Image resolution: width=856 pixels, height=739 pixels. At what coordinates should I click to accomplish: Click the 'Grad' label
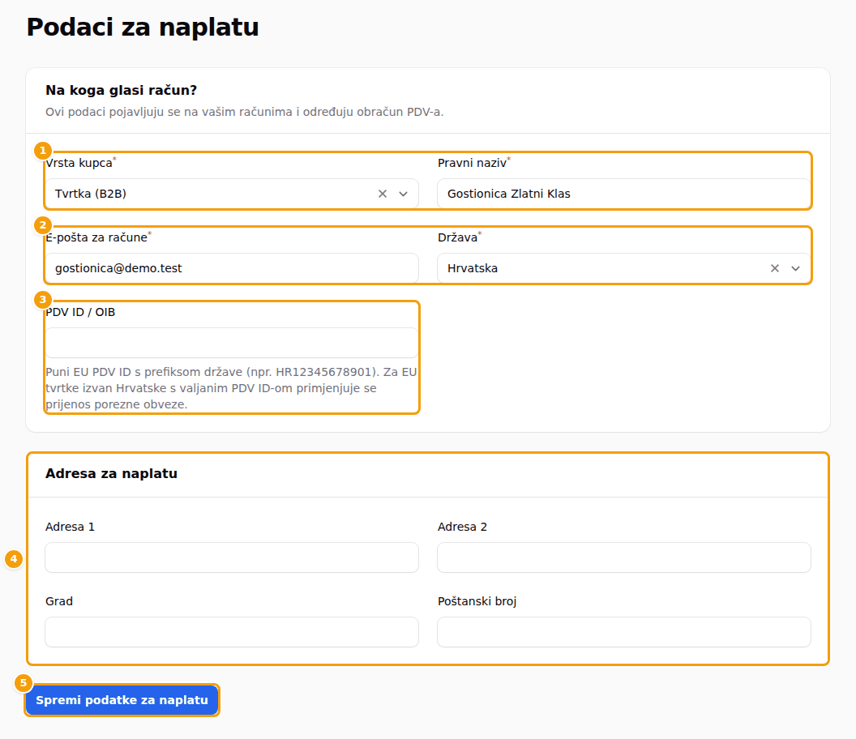59,601
